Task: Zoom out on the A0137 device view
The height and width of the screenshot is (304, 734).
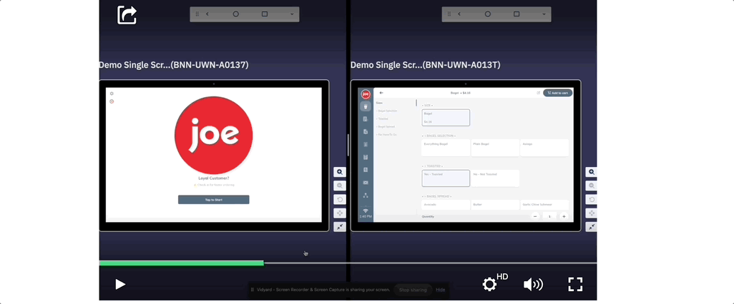Action: (340, 186)
